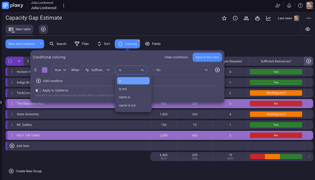This screenshot has height=180, width=315.
Task: Click the help question mark icon
Action: click(300, 5)
